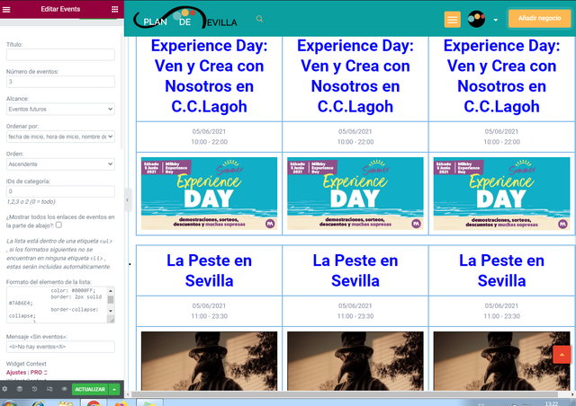
Task: Toggle show all event links checkbox
Action: [58, 225]
